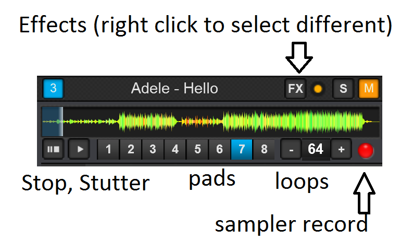Trigger pad 1
The height and width of the screenshot is (241, 400).
pyautogui.click(x=108, y=150)
